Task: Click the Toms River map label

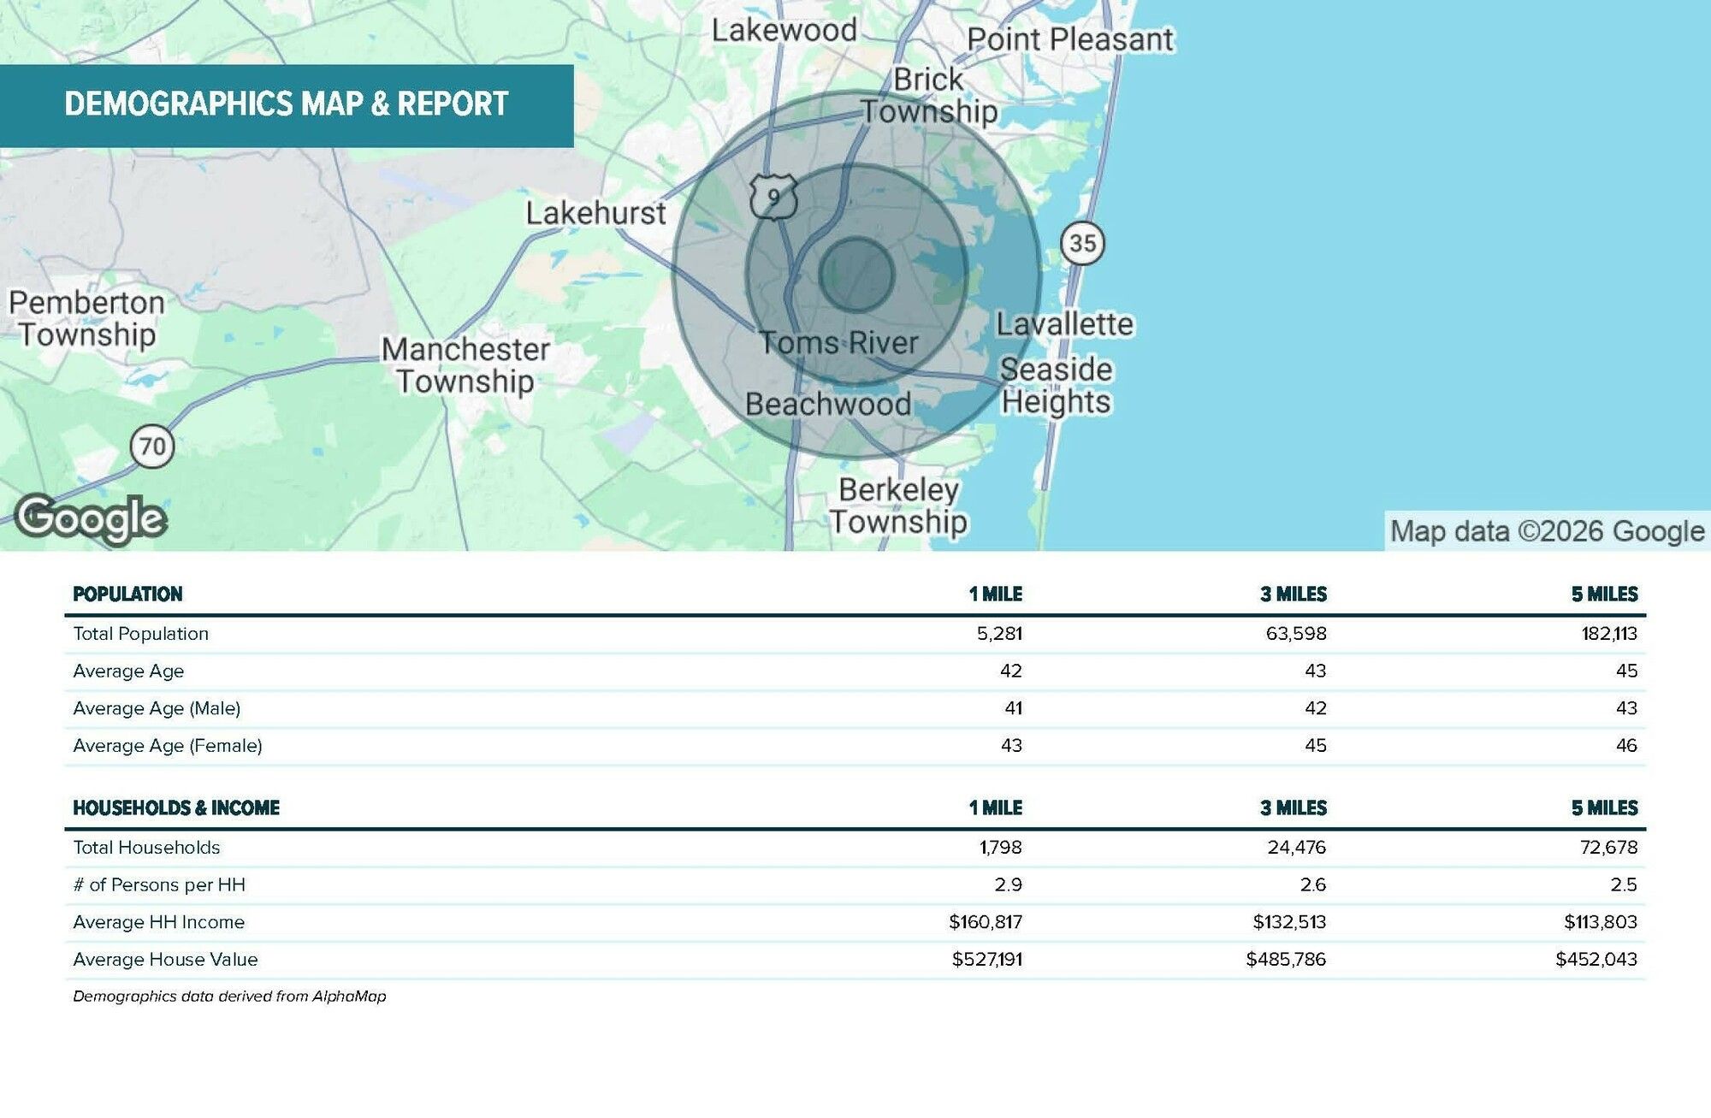Action: (838, 343)
